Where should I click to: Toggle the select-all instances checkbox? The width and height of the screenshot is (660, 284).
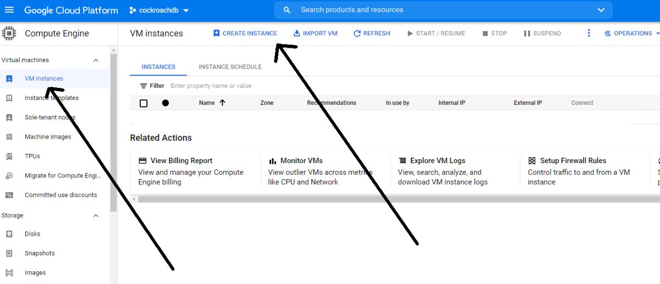point(144,103)
